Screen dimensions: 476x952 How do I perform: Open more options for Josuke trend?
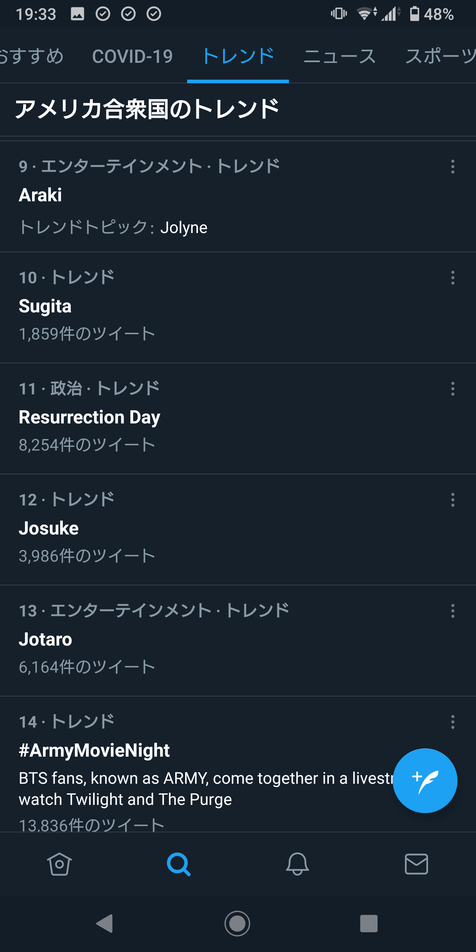click(453, 500)
